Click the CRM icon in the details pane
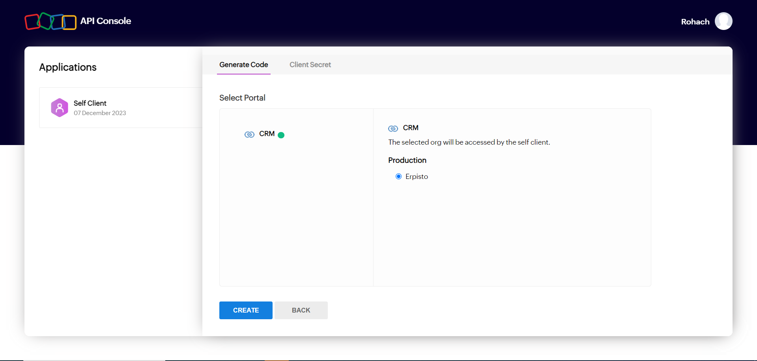Viewport: 757px width, 361px height. coord(393,128)
